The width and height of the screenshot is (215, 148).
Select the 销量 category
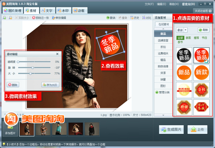(x=163, y=79)
